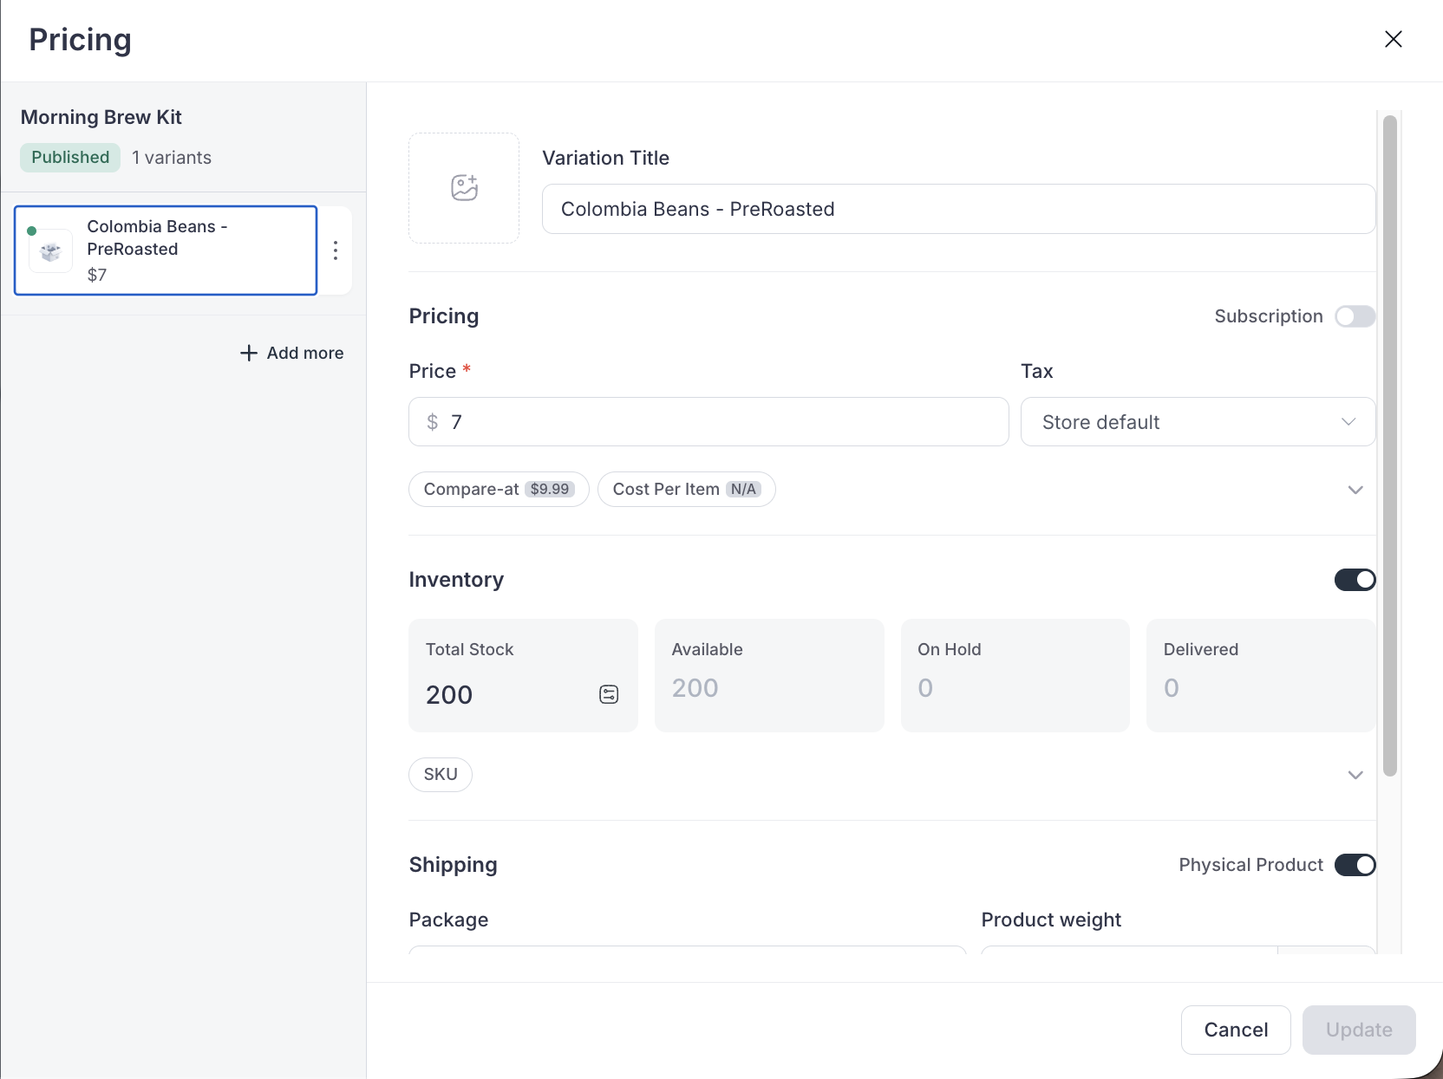The height and width of the screenshot is (1079, 1443).
Task: Open three-dot menu for Colombia Beans variant
Action: click(336, 250)
